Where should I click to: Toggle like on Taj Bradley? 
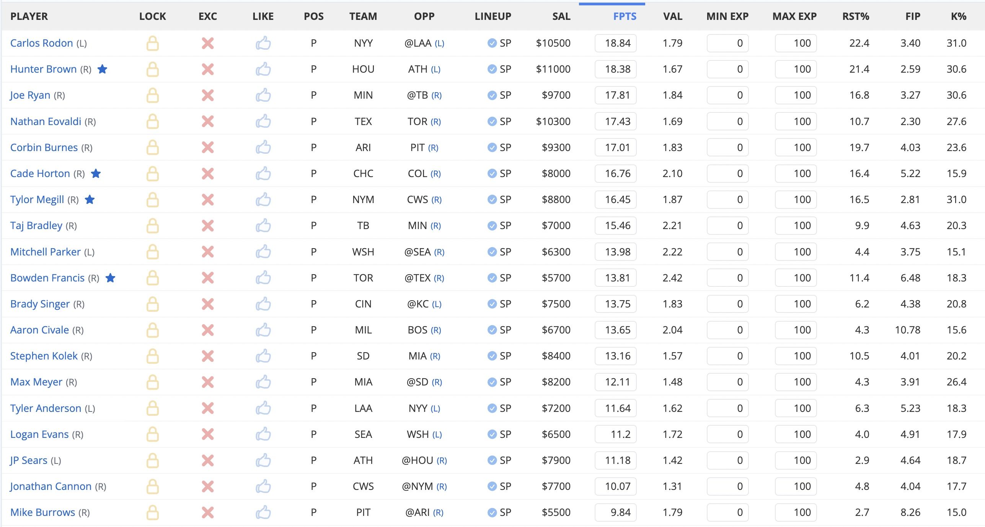(x=263, y=226)
